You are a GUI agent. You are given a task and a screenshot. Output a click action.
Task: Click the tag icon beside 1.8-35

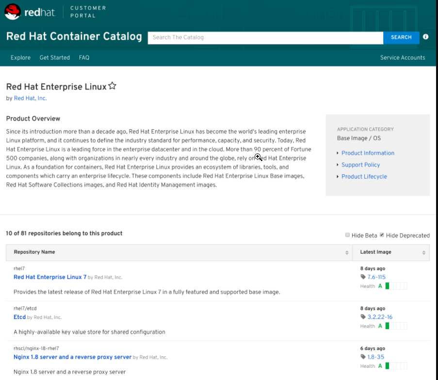click(363, 357)
